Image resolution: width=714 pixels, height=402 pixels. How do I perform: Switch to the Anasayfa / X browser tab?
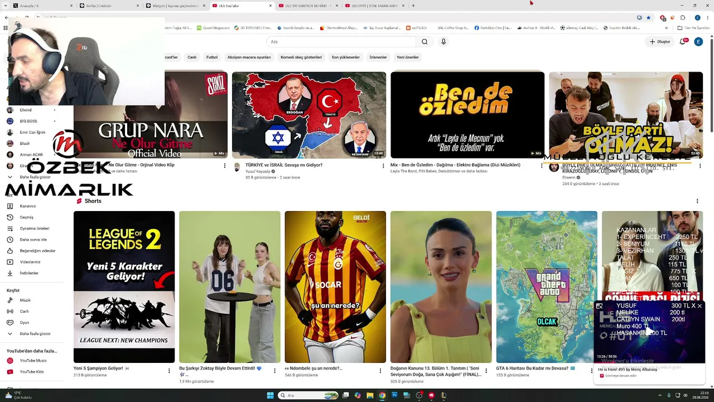tap(42, 6)
